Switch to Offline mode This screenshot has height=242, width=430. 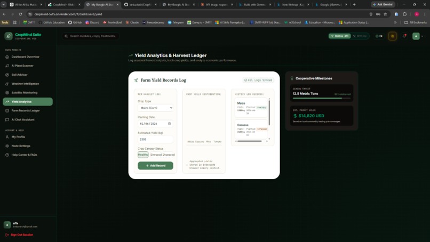[x=360, y=36]
